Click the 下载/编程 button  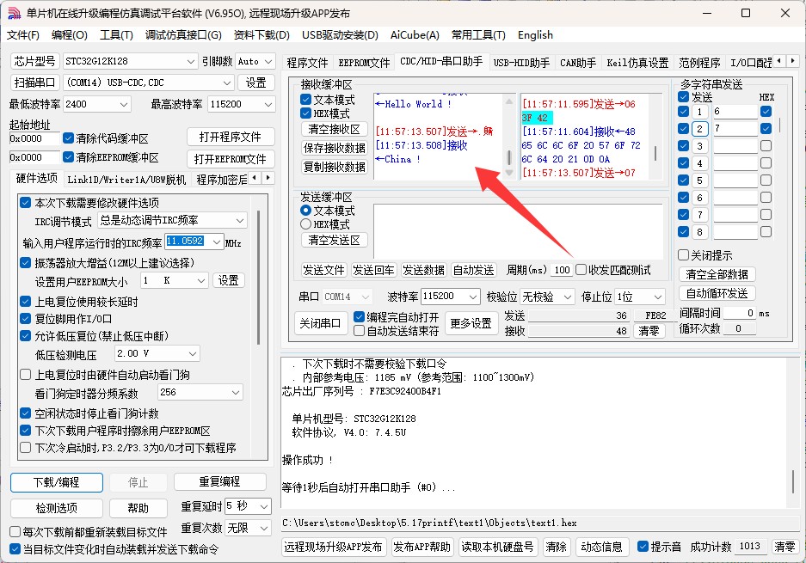coord(57,482)
